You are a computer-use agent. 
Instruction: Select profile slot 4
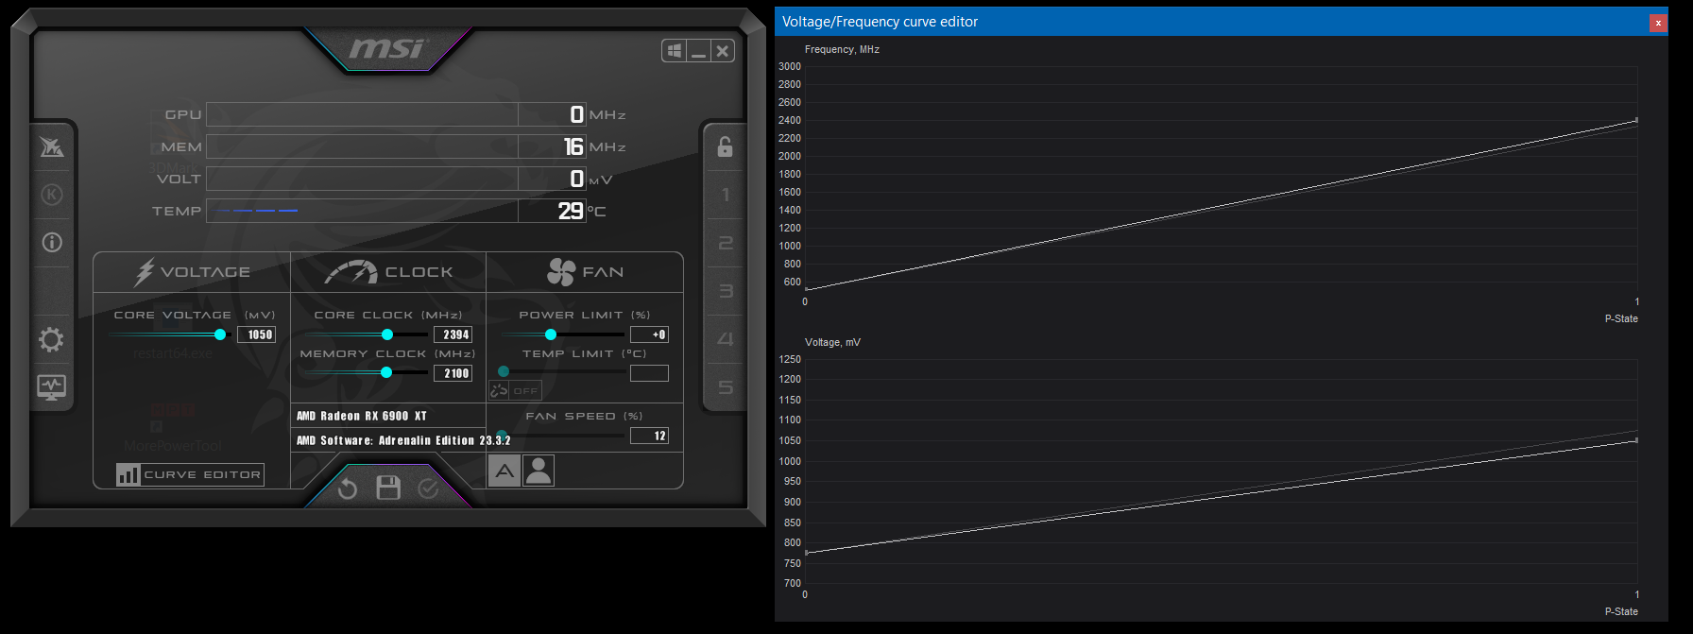(725, 339)
